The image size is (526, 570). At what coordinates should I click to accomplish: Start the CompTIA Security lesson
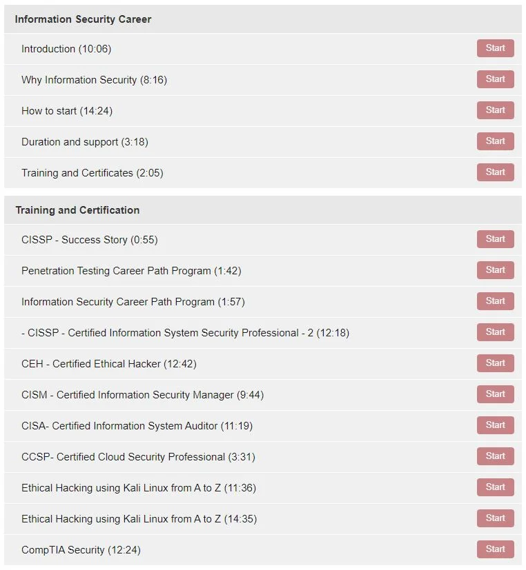tap(495, 549)
